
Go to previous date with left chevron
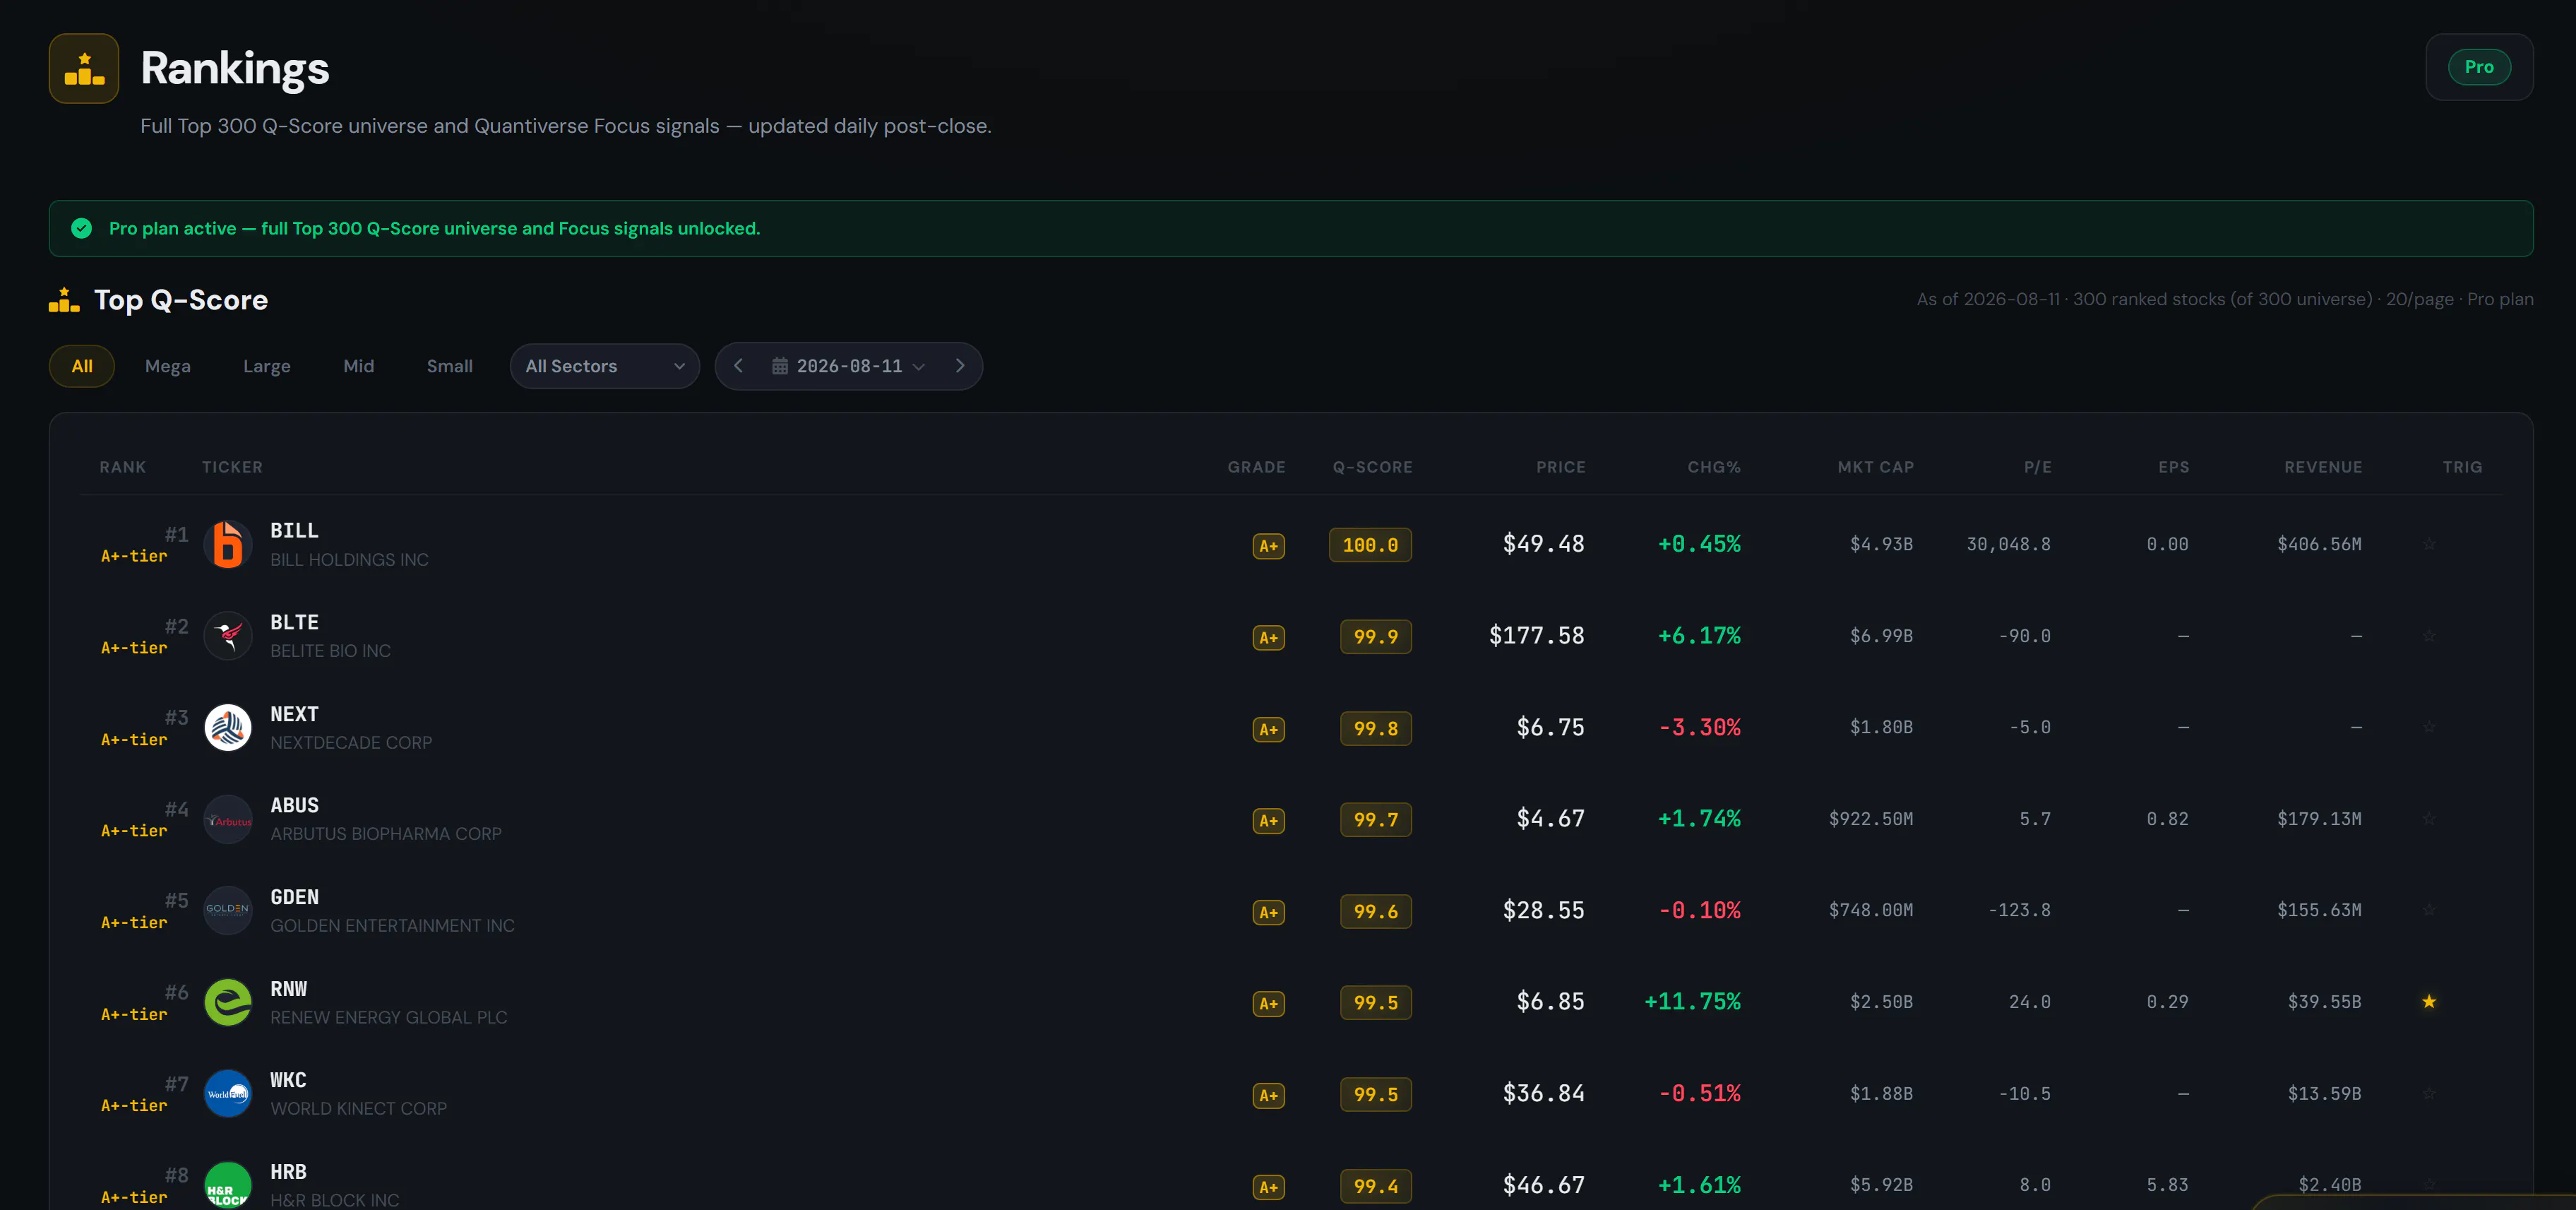click(x=738, y=366)
